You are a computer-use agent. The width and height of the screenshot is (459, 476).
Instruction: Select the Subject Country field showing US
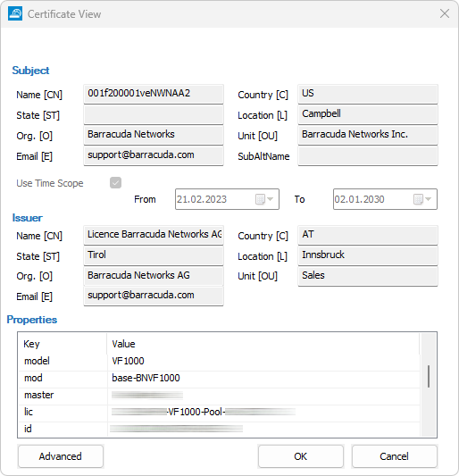(368, 94)
